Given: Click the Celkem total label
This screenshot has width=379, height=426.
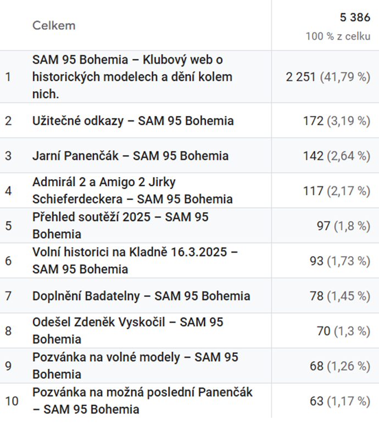Looking at the screenshot, I should [54, 25].
